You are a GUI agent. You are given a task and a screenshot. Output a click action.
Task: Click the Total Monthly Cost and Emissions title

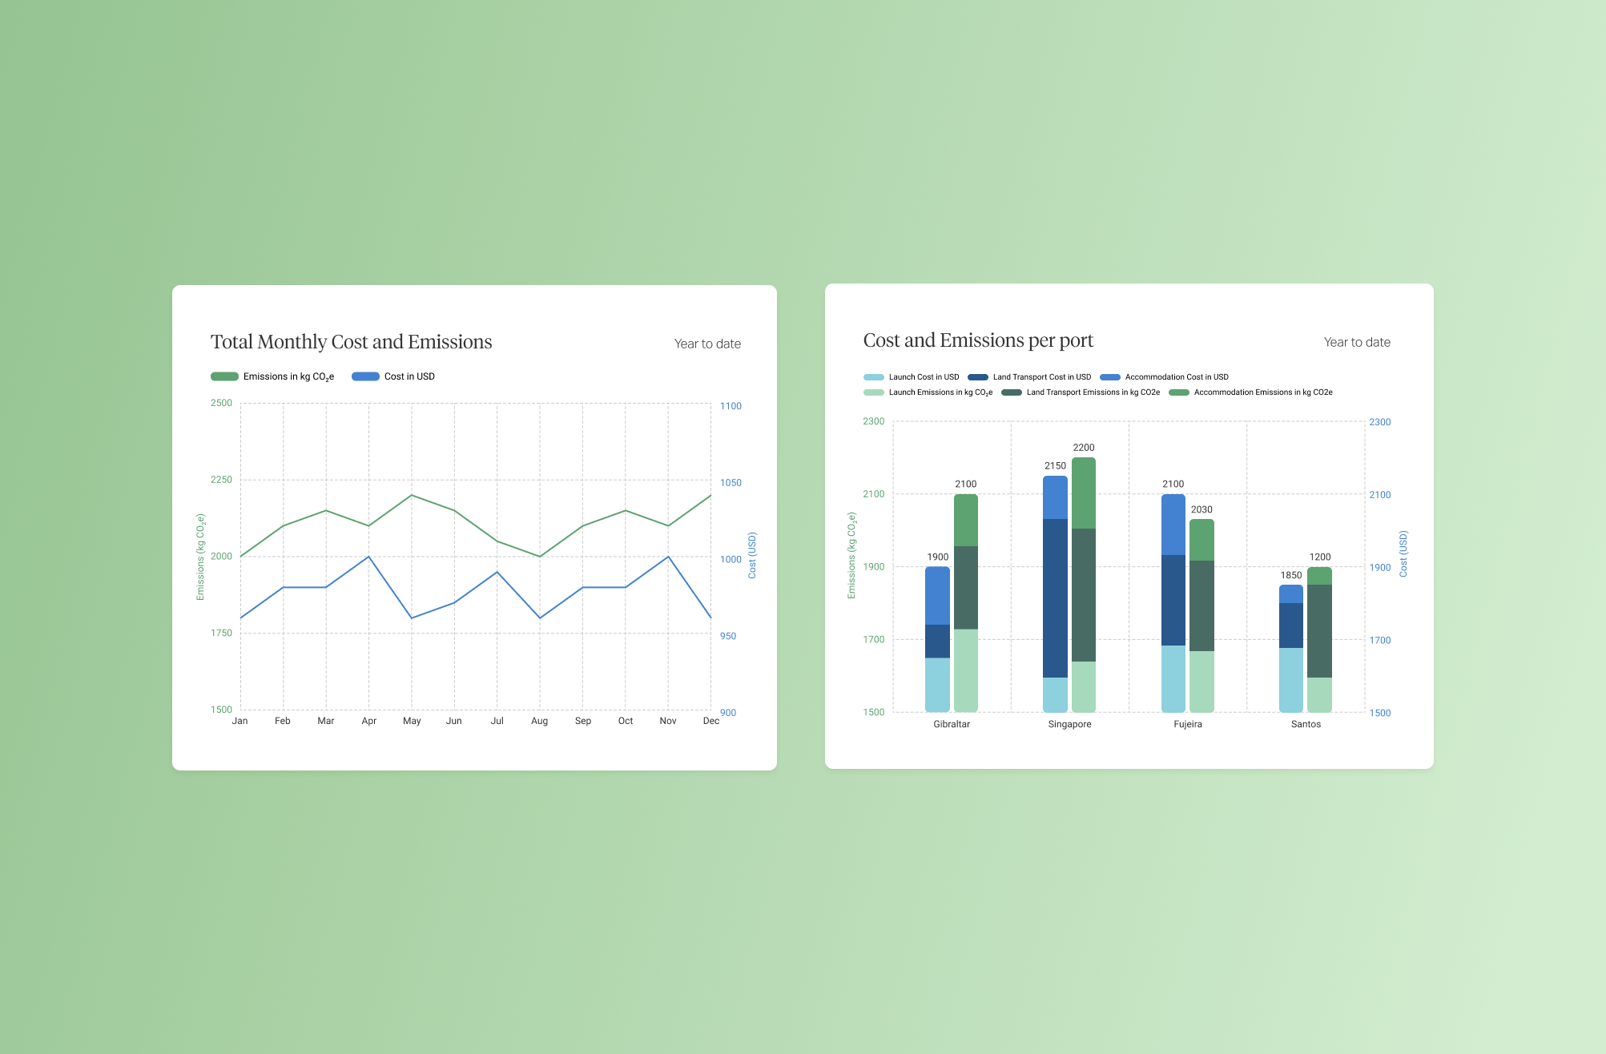351,342
